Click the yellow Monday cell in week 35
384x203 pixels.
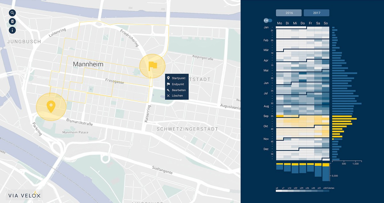[x=280, y=116]
